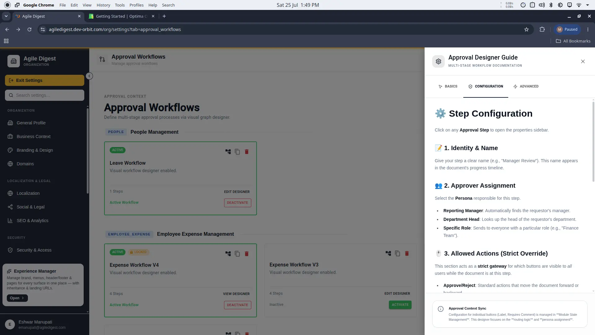Select the Configuration tab
The image size is (595, 335).
[486, 87]
